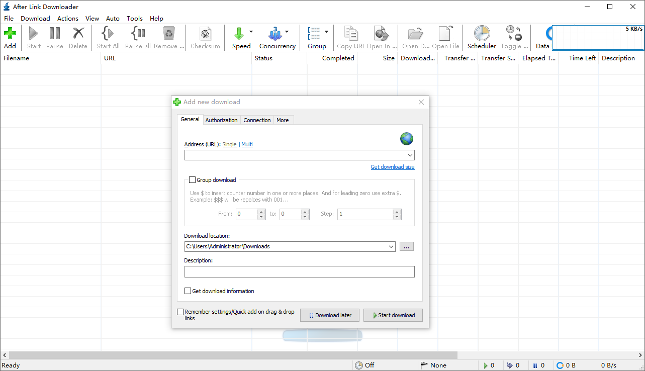Tick Remember settings/Quick add checkbox
Image resolution: width=645 pixels, height=371 pixels.
180,312
